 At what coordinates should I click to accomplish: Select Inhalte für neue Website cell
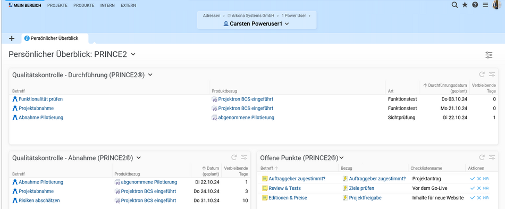point(438,198)
